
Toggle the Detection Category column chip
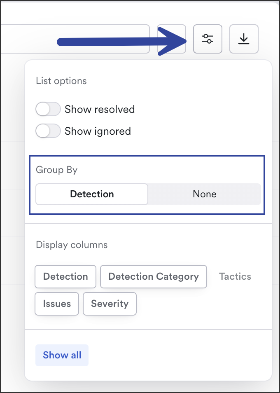[x=154, y=276]
